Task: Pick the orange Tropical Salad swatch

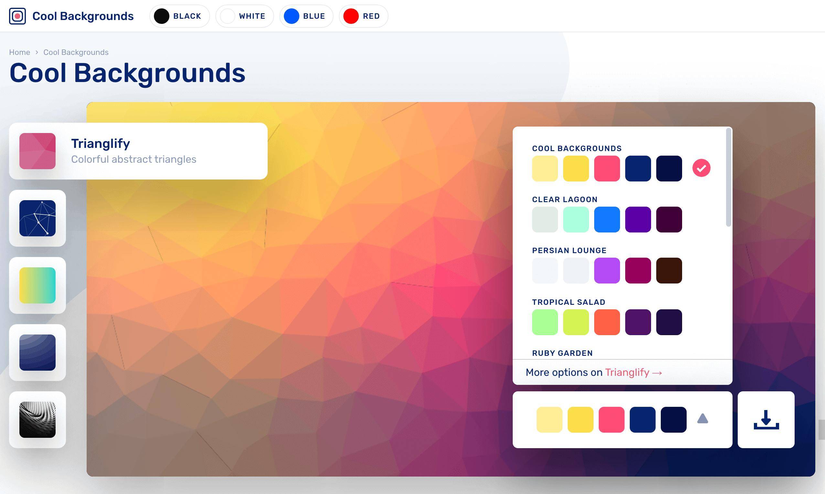Action: tap(607, 322)
